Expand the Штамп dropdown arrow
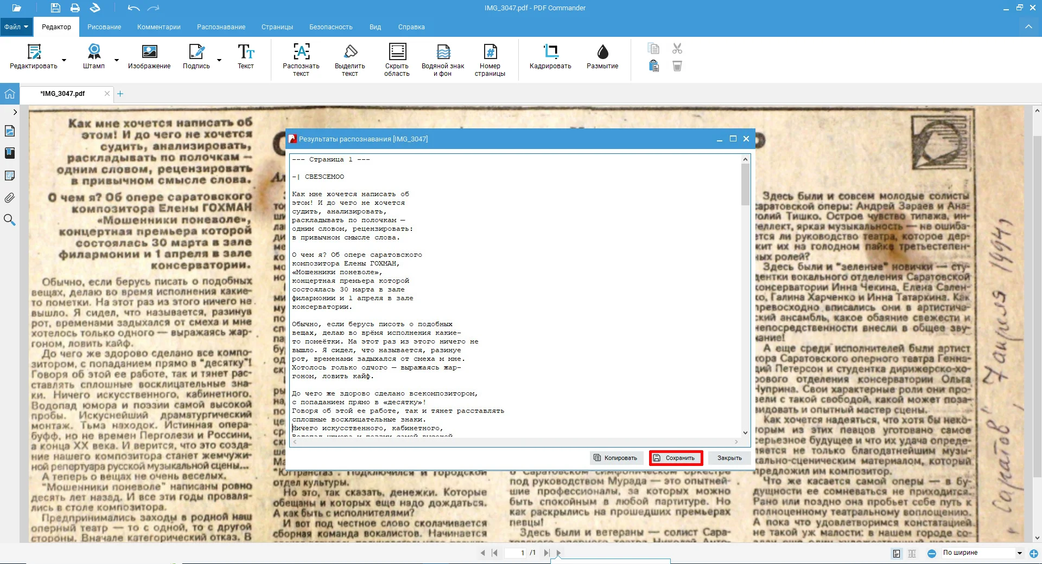1042x564 pixels. point(116,60)
